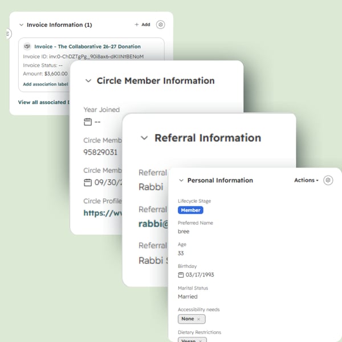Open Invoice - The Collaborative 26-27 Donation link
Viewport: 342px width, 342px height.
pyautogui.click(x=87, y=47)
